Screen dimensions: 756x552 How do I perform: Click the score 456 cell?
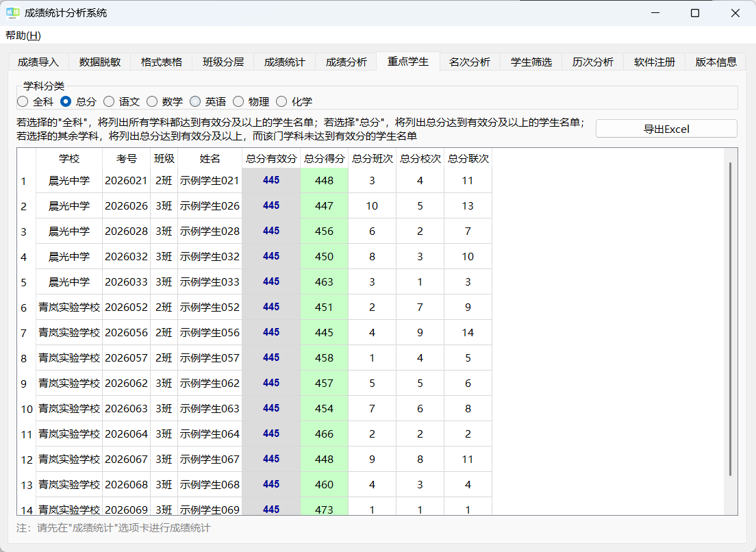[x=324, y=231]
